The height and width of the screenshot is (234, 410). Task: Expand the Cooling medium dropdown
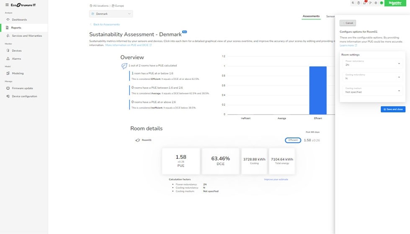[x=372, y=90]
